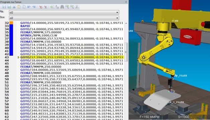Select line 49 GOTO/188.99403
The image size is (210, 120).
pos(72,76)
